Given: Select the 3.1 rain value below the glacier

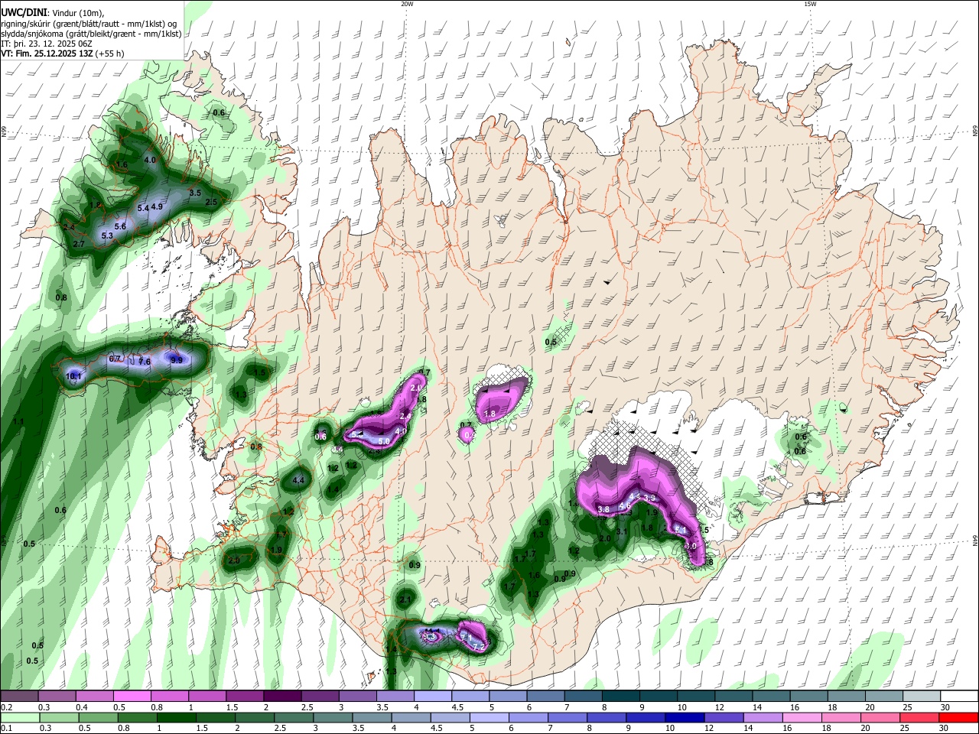Looking at the screenshot, I should [x=622, y=532].
